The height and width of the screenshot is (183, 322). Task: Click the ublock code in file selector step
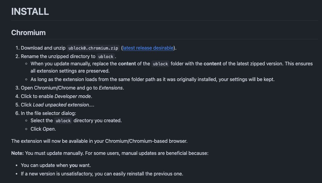tap(63, 121)
